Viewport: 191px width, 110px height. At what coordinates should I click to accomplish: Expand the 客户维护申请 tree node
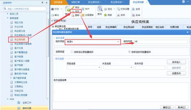(x=11, y=78)
